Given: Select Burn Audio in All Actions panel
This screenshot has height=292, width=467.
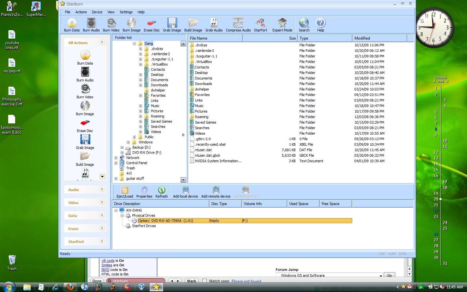Looking at the screenshot, I should coord(85,75).
